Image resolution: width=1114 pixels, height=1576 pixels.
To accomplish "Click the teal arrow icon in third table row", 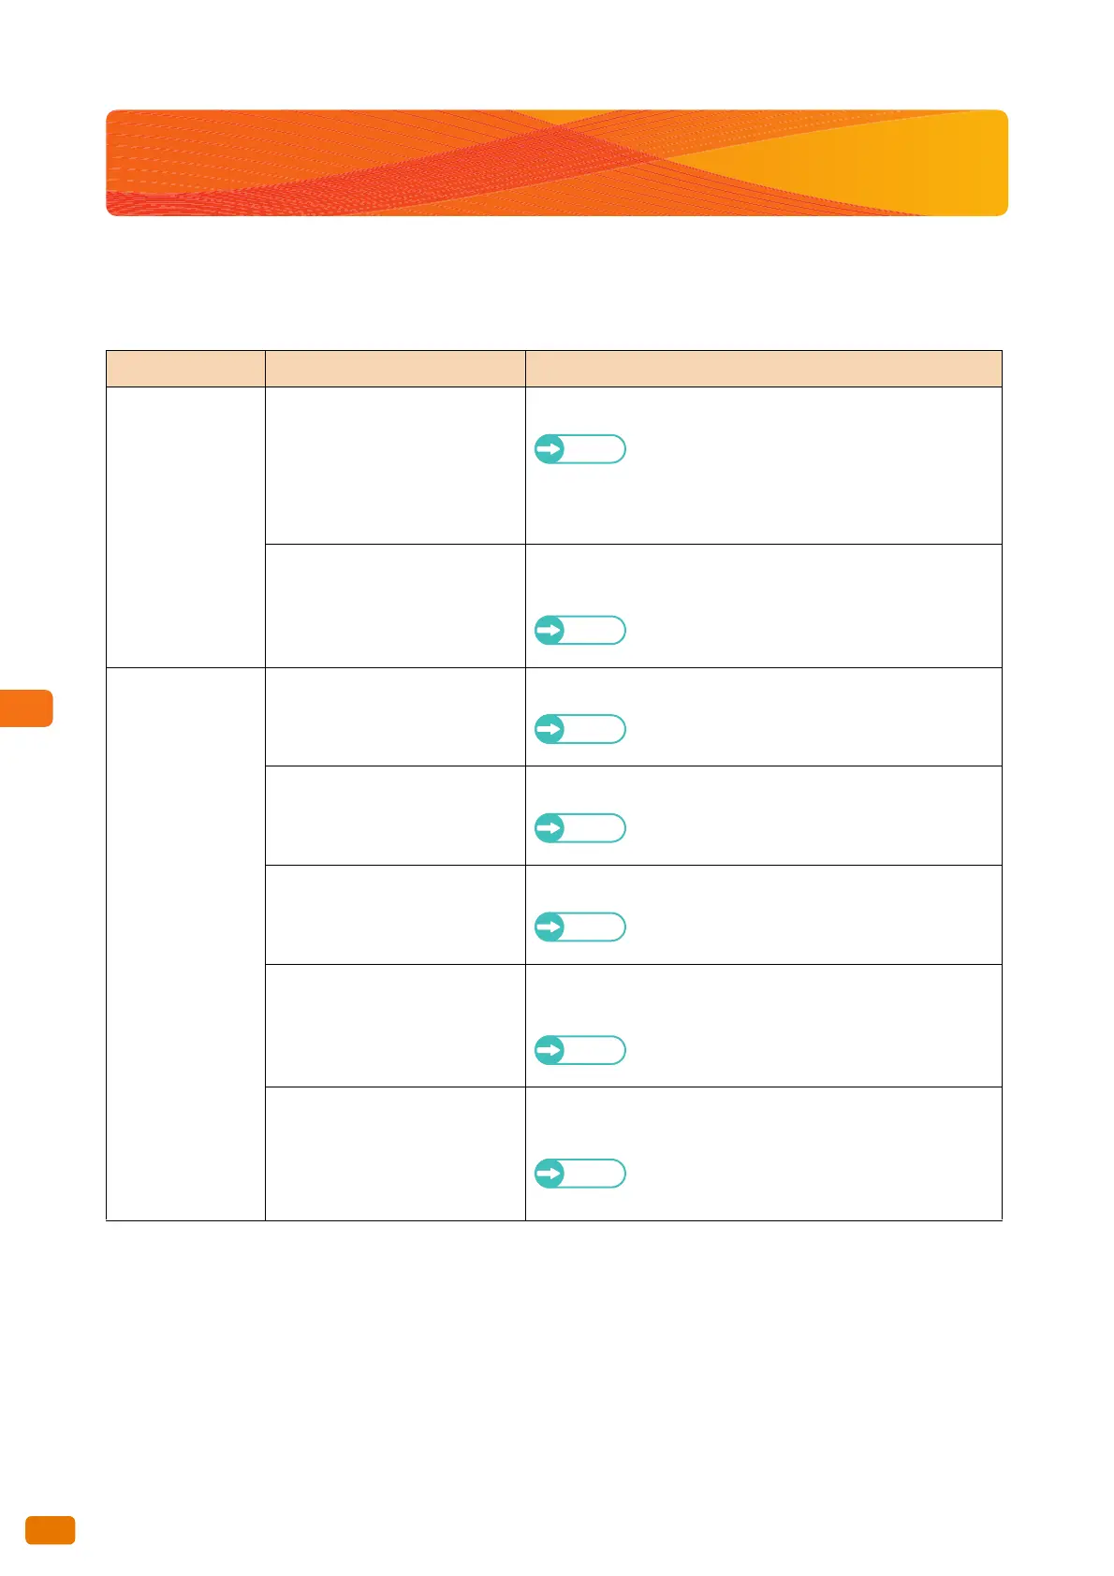I will point(550,729).
